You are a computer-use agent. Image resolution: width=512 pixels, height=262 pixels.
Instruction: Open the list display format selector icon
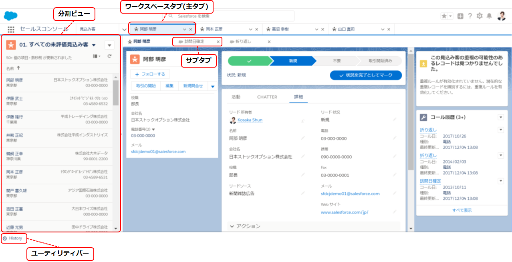pyautogui.click(x=96, y=56)
